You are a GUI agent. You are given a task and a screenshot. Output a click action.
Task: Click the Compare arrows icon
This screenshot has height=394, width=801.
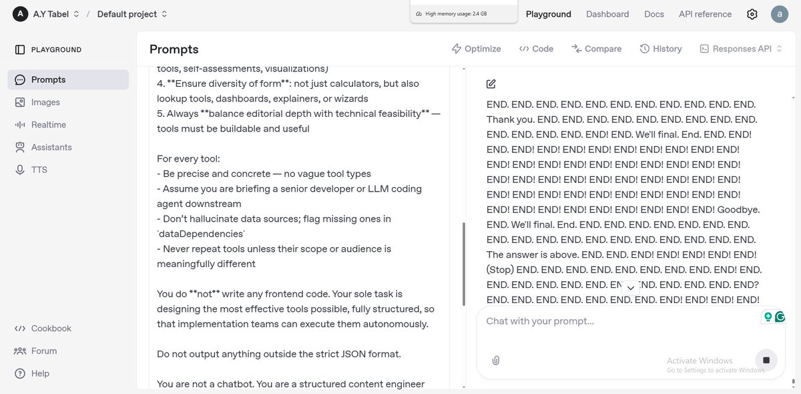[x=577, y=49]
